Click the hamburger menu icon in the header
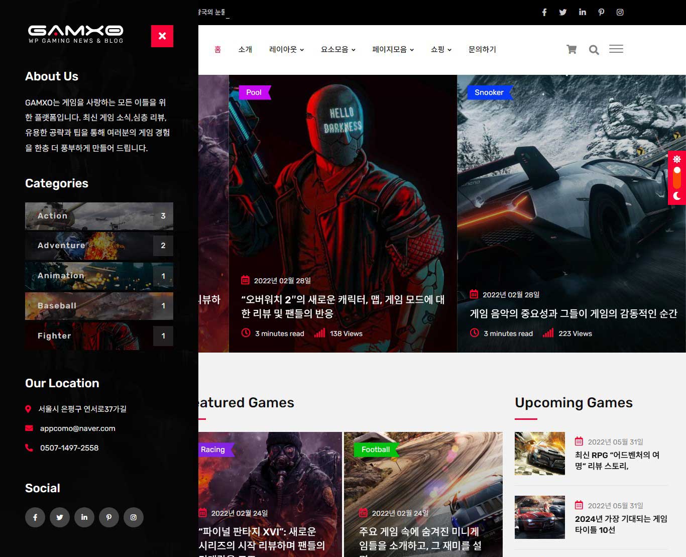686x557 pixels. pyautogui.click(x=616, y=49)
